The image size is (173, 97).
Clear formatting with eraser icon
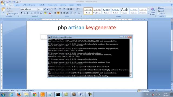pos(51,9)
